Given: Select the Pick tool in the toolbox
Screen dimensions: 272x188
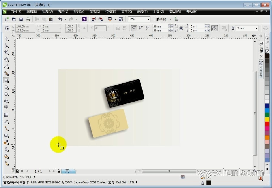Looking at the screenshot, I should pos(6,39).
